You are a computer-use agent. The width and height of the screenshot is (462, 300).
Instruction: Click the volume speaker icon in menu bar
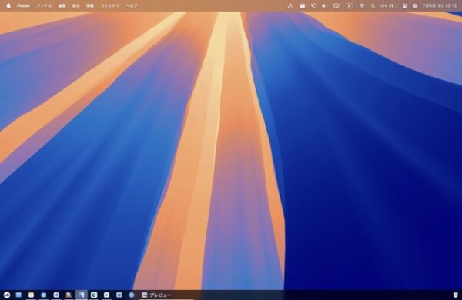point(324,5)
